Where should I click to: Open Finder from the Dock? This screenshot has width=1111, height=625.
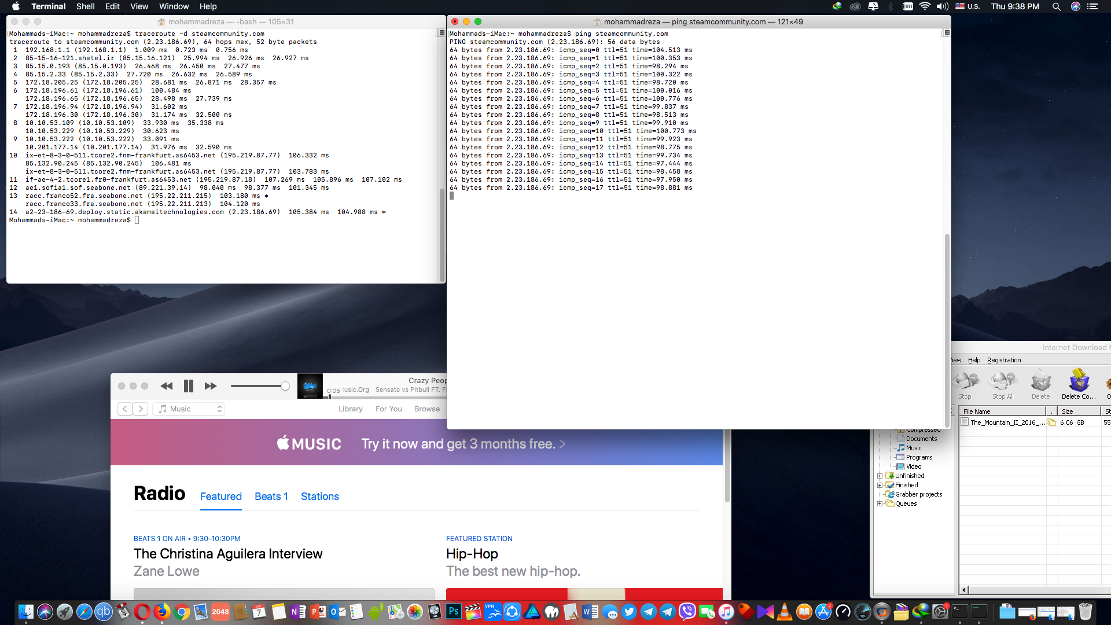point(25,612)
